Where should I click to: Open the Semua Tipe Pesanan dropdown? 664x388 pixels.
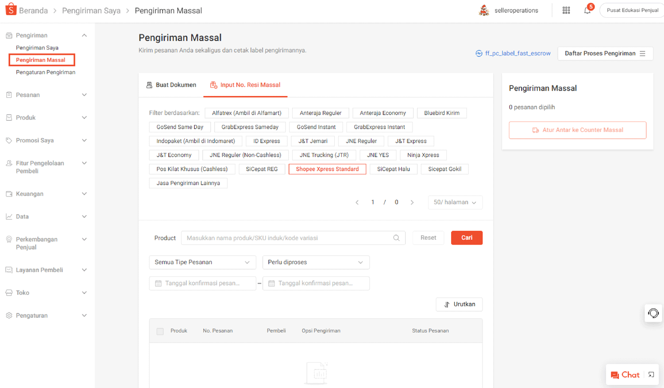pyautogui.click(x=202, y=262)
